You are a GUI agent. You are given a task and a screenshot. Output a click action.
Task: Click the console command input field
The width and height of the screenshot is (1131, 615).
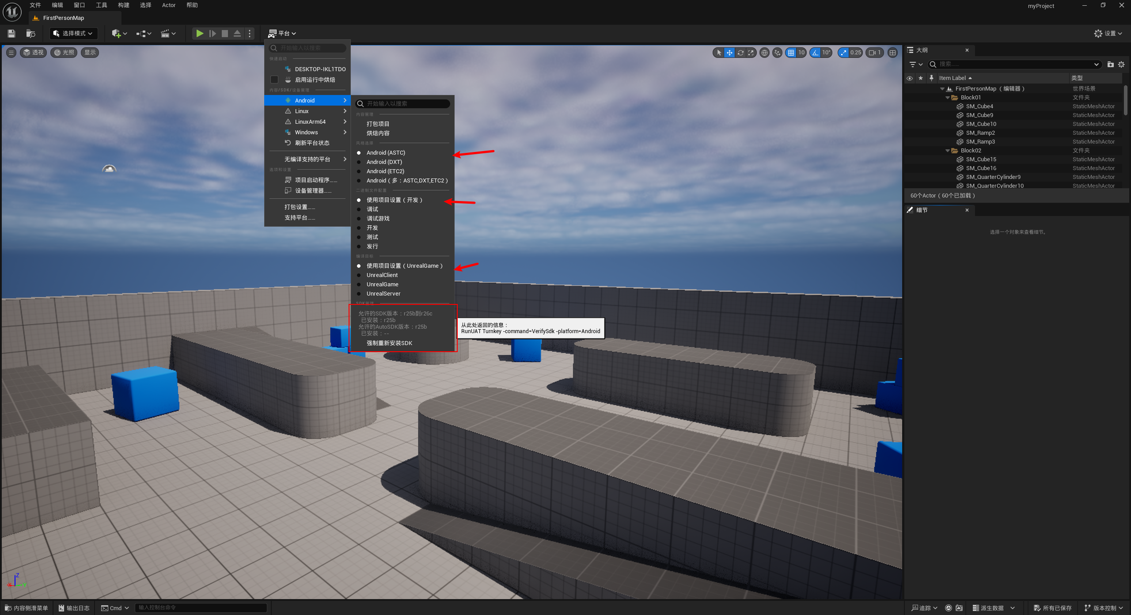(201, 608)
